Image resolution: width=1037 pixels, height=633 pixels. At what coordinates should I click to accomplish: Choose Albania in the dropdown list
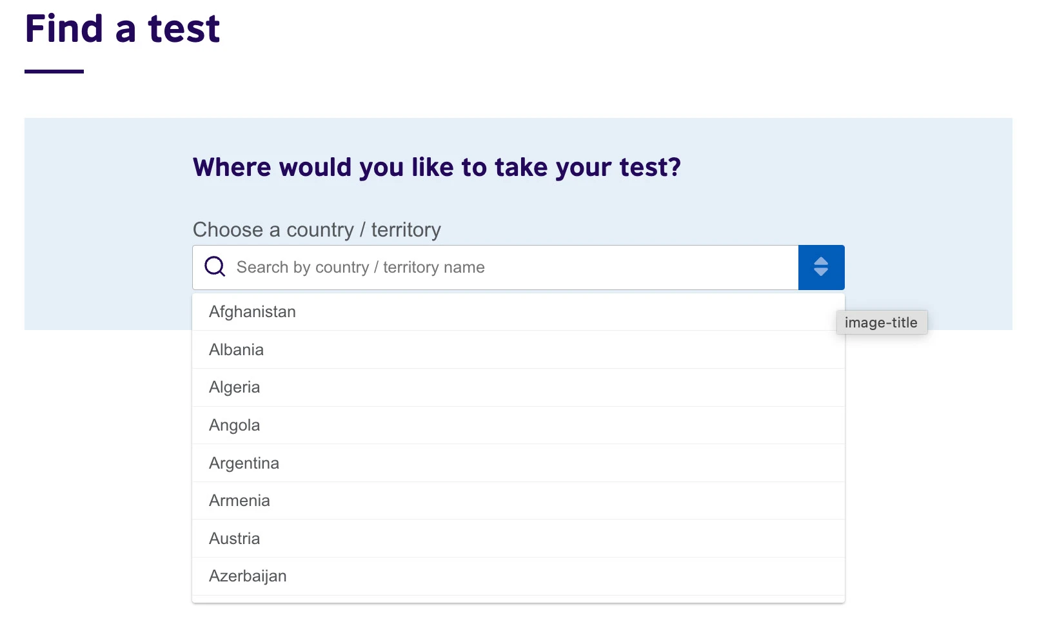(236, 350)
